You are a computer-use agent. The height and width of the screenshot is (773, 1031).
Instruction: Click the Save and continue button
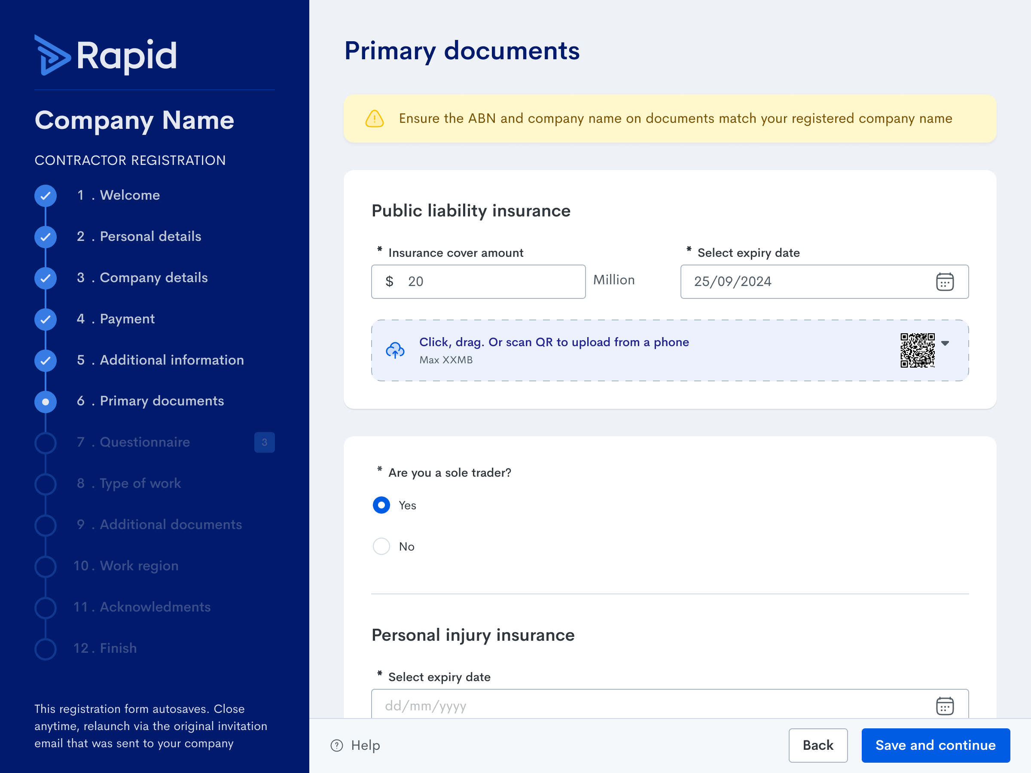(935, 746)
